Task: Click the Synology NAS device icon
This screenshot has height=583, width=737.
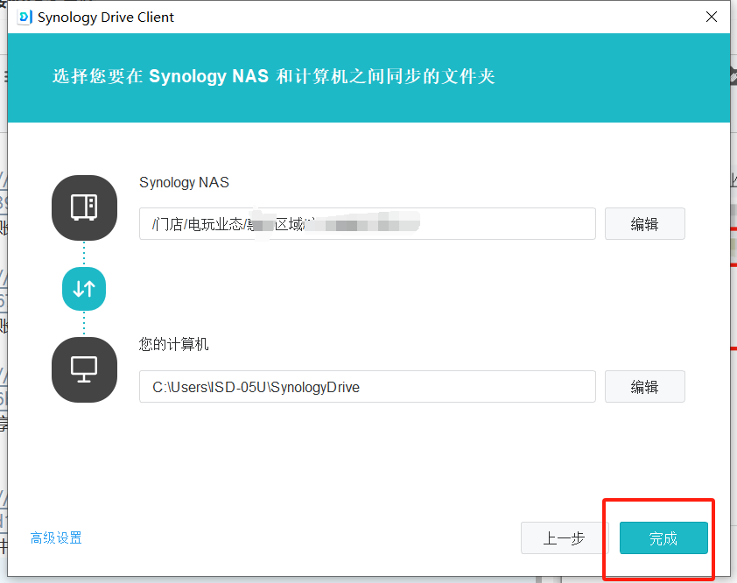Action: (x=84, y=207)
